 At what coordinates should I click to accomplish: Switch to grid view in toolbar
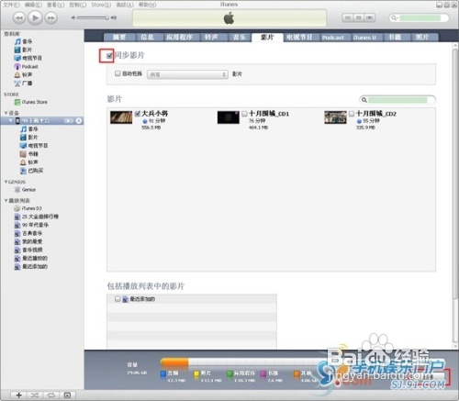click(358, 17)
